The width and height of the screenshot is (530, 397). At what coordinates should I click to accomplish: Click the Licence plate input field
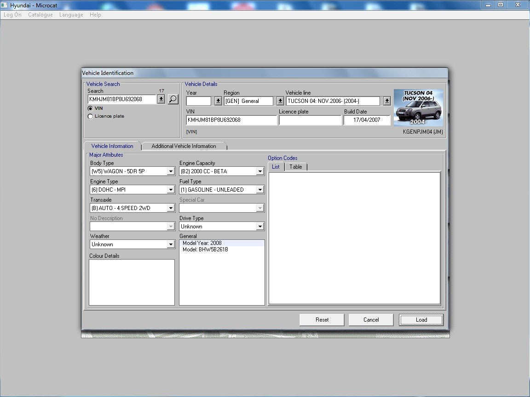click(310, 120)
